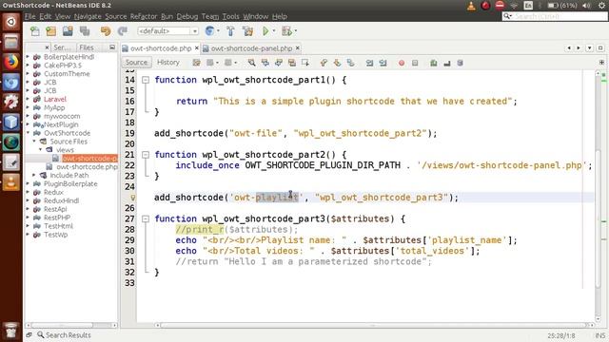
Task: Click the projects panel horizontal scrollbar
Action: click(62, 325)
